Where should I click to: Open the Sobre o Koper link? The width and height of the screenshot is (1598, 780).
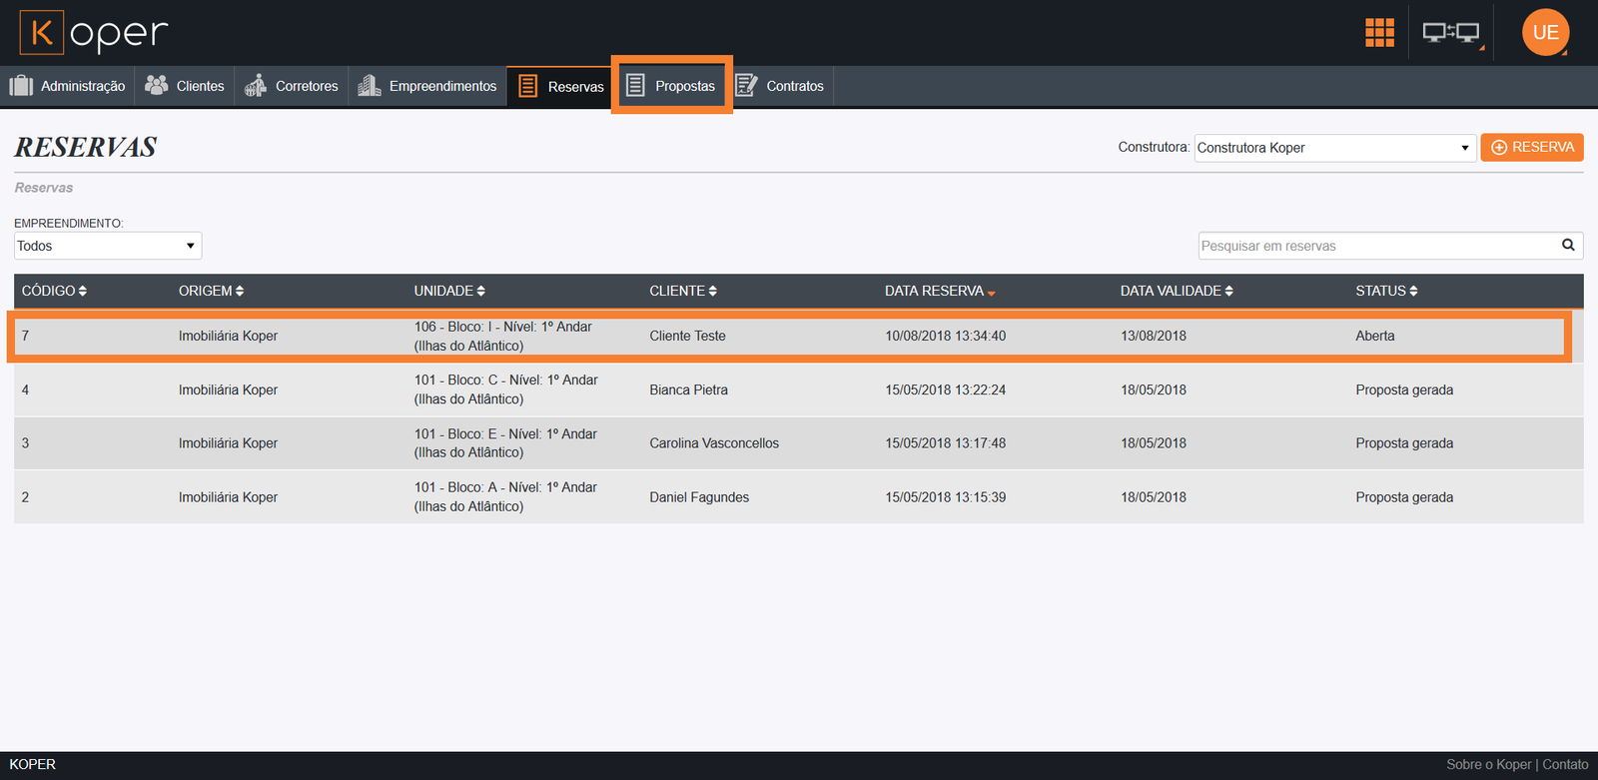coord(1488,764)
